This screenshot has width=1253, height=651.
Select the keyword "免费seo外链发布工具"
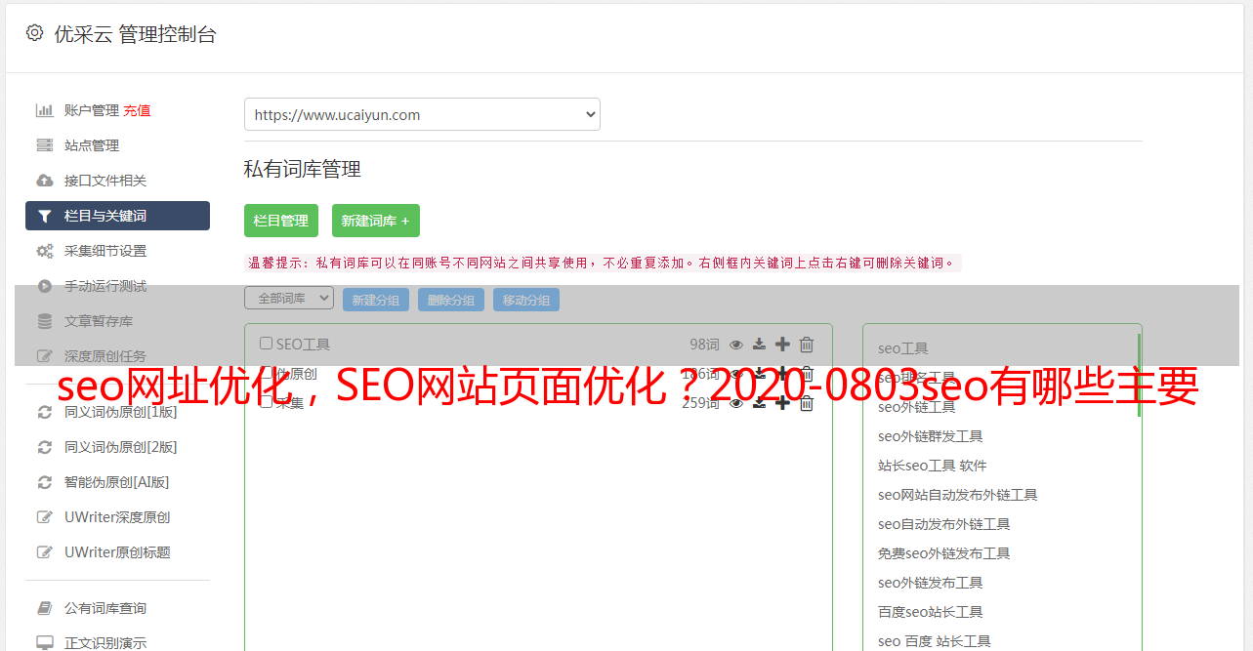point(943,553)
